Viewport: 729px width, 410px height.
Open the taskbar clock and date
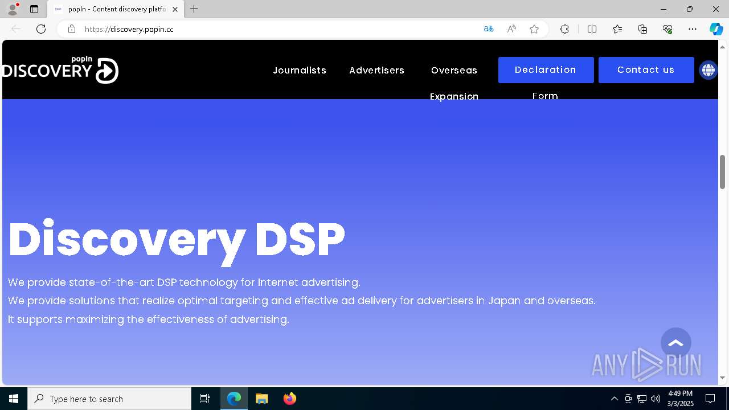point(681,399)
